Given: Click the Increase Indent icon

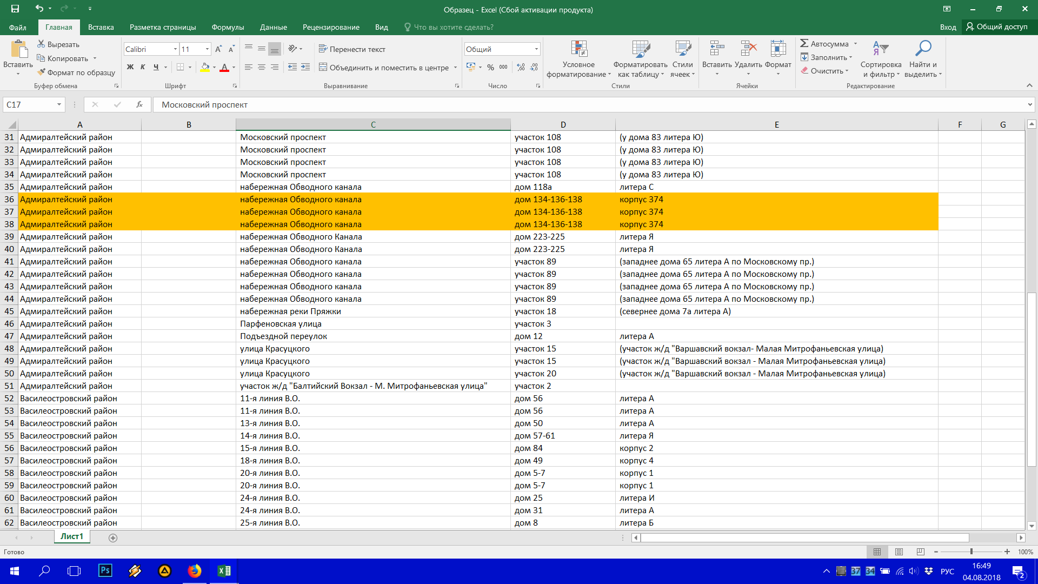Looking at the screenshot, I should (305, 67).
